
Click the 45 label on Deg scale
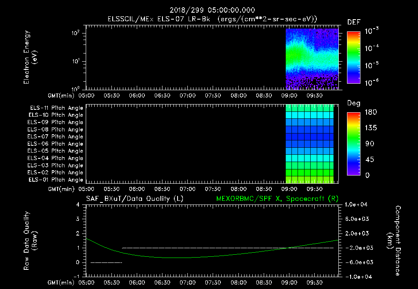coord(369,160)
